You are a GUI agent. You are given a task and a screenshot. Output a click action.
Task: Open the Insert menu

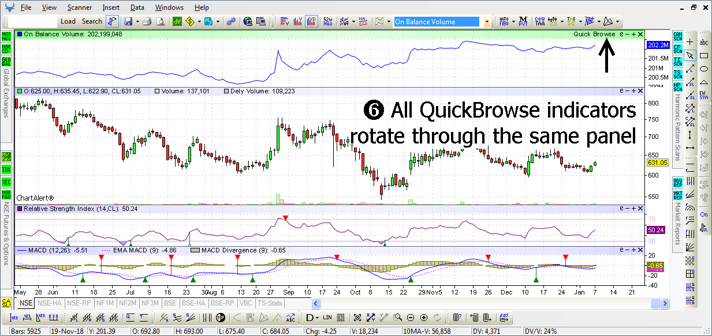pyautogui.click(x=111, y=7)
